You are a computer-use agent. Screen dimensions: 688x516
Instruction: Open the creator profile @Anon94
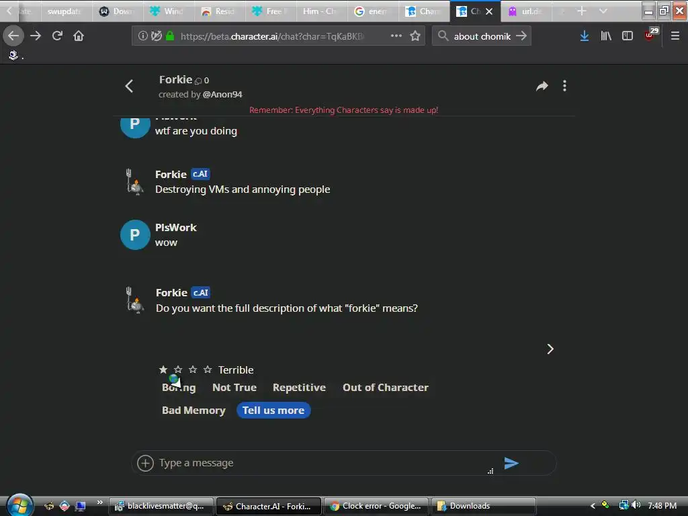[222, 94]
